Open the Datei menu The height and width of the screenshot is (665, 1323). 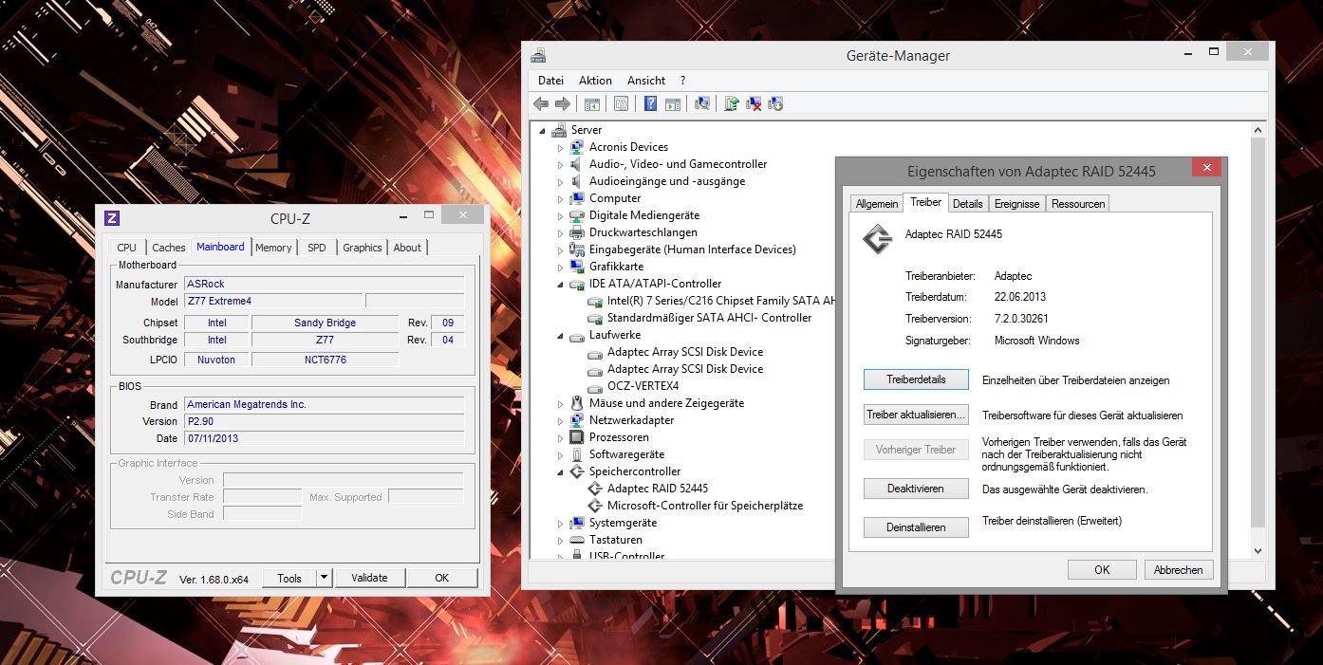pos(550,81)
